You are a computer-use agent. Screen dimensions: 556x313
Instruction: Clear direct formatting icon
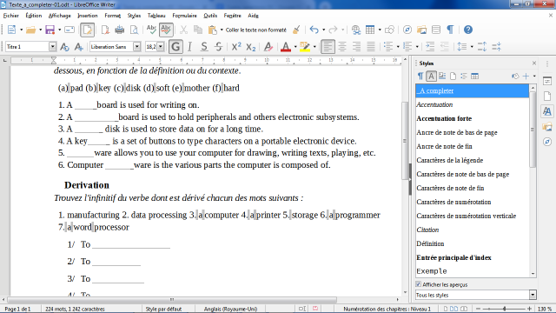point(268,46)
